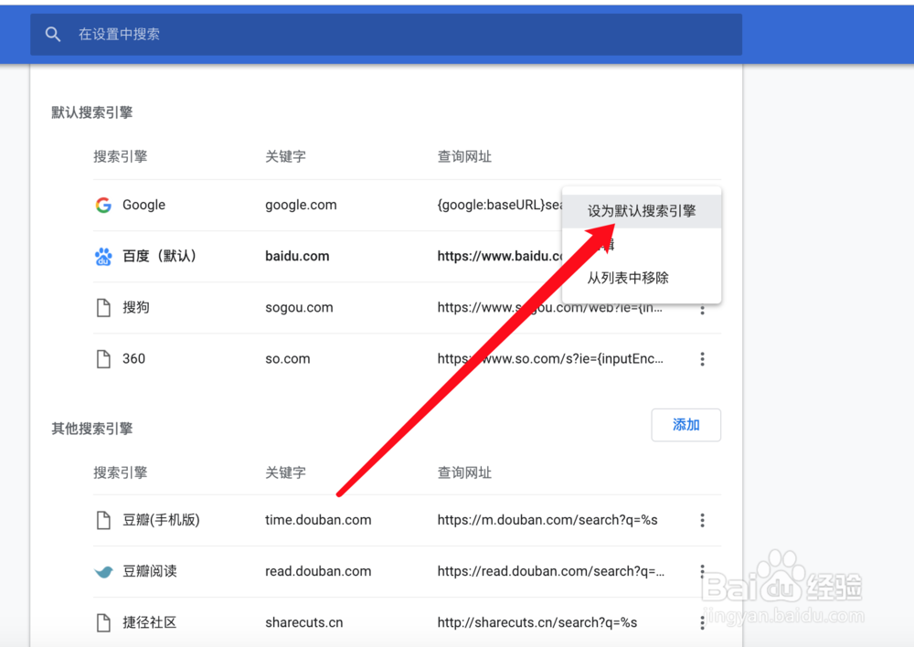Click the {google:baseURL} query URL
Viewport: 914px width, 647px height.
[500, 205]
